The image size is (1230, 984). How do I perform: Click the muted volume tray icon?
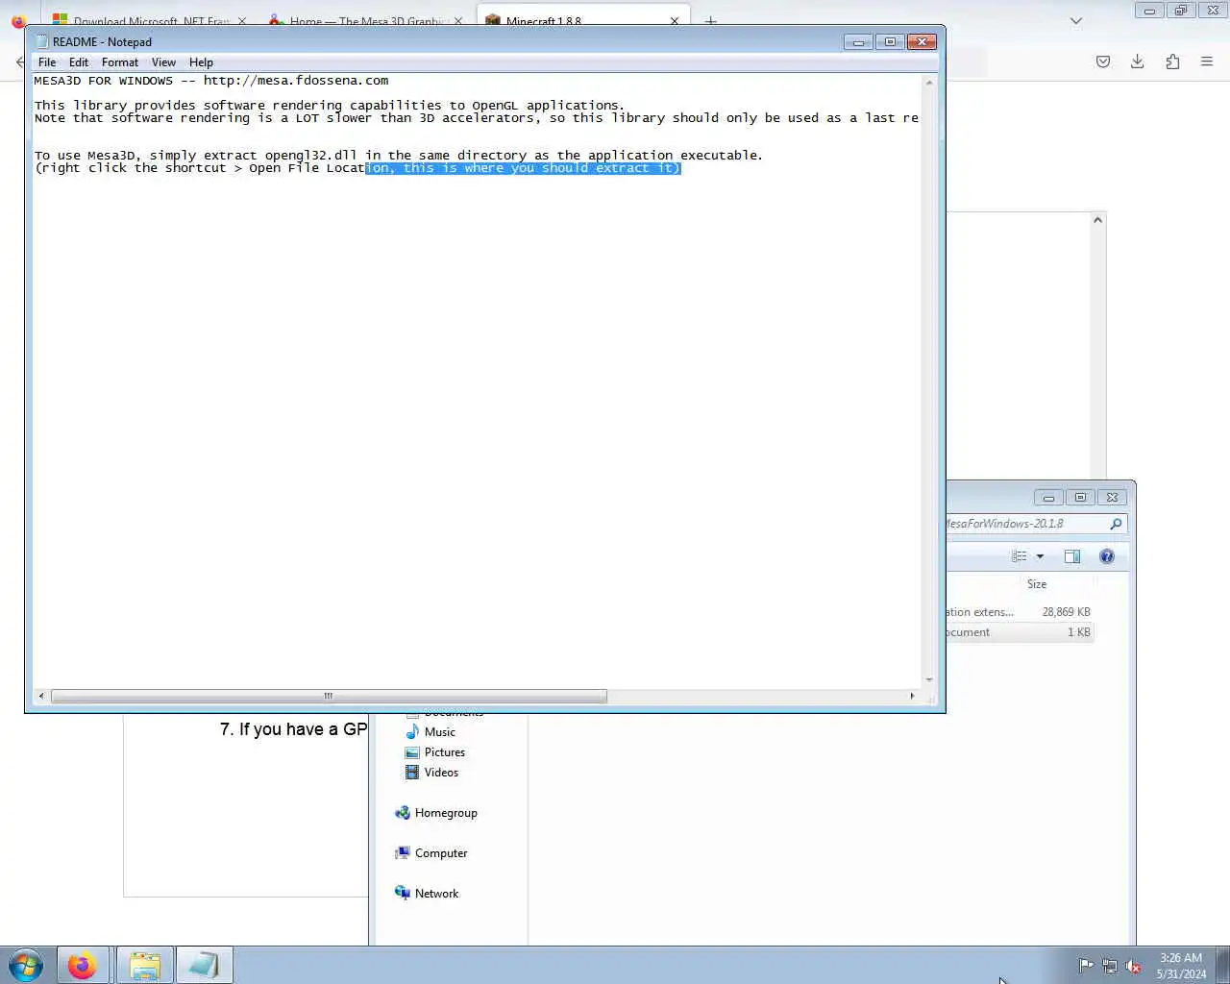click(x=1134, y=966)
